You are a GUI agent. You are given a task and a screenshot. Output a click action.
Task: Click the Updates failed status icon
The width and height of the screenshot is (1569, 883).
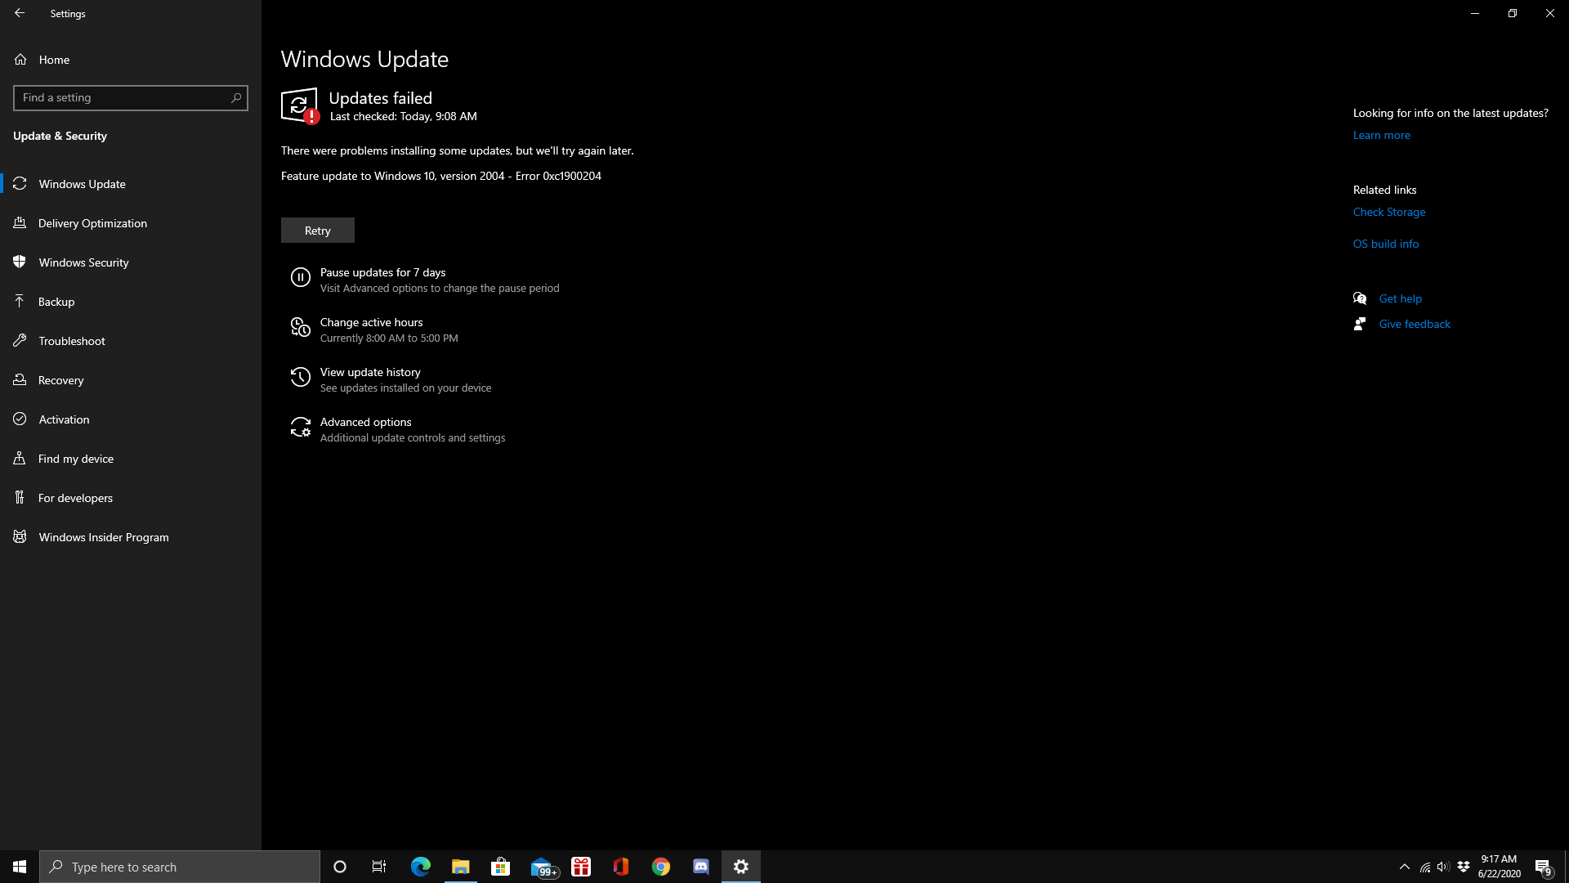coord(300,106)
